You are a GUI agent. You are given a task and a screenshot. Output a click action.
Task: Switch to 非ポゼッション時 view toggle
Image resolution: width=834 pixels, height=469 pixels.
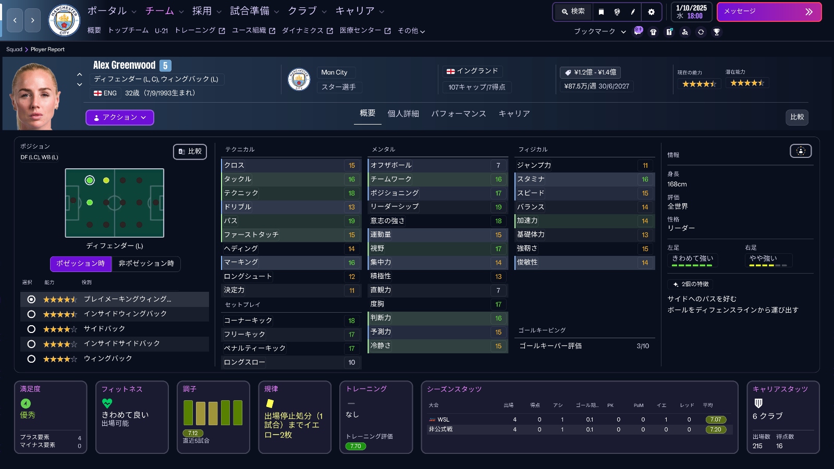pyautogui.click(x=146, y=264)
